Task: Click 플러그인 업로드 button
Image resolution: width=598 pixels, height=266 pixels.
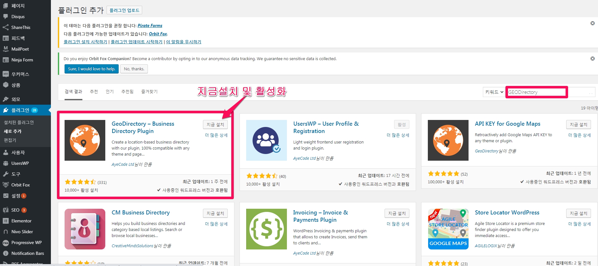Action: [x=124, y=10]
